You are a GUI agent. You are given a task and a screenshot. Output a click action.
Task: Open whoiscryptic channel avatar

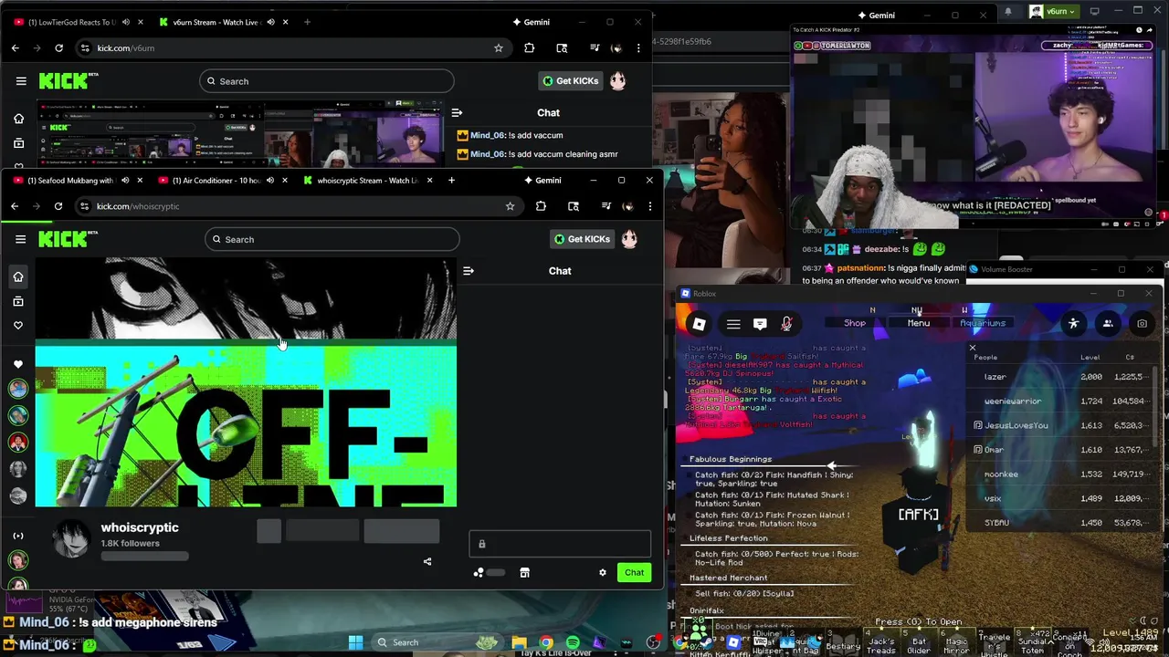pyautogui.click(x=71, y=538)
